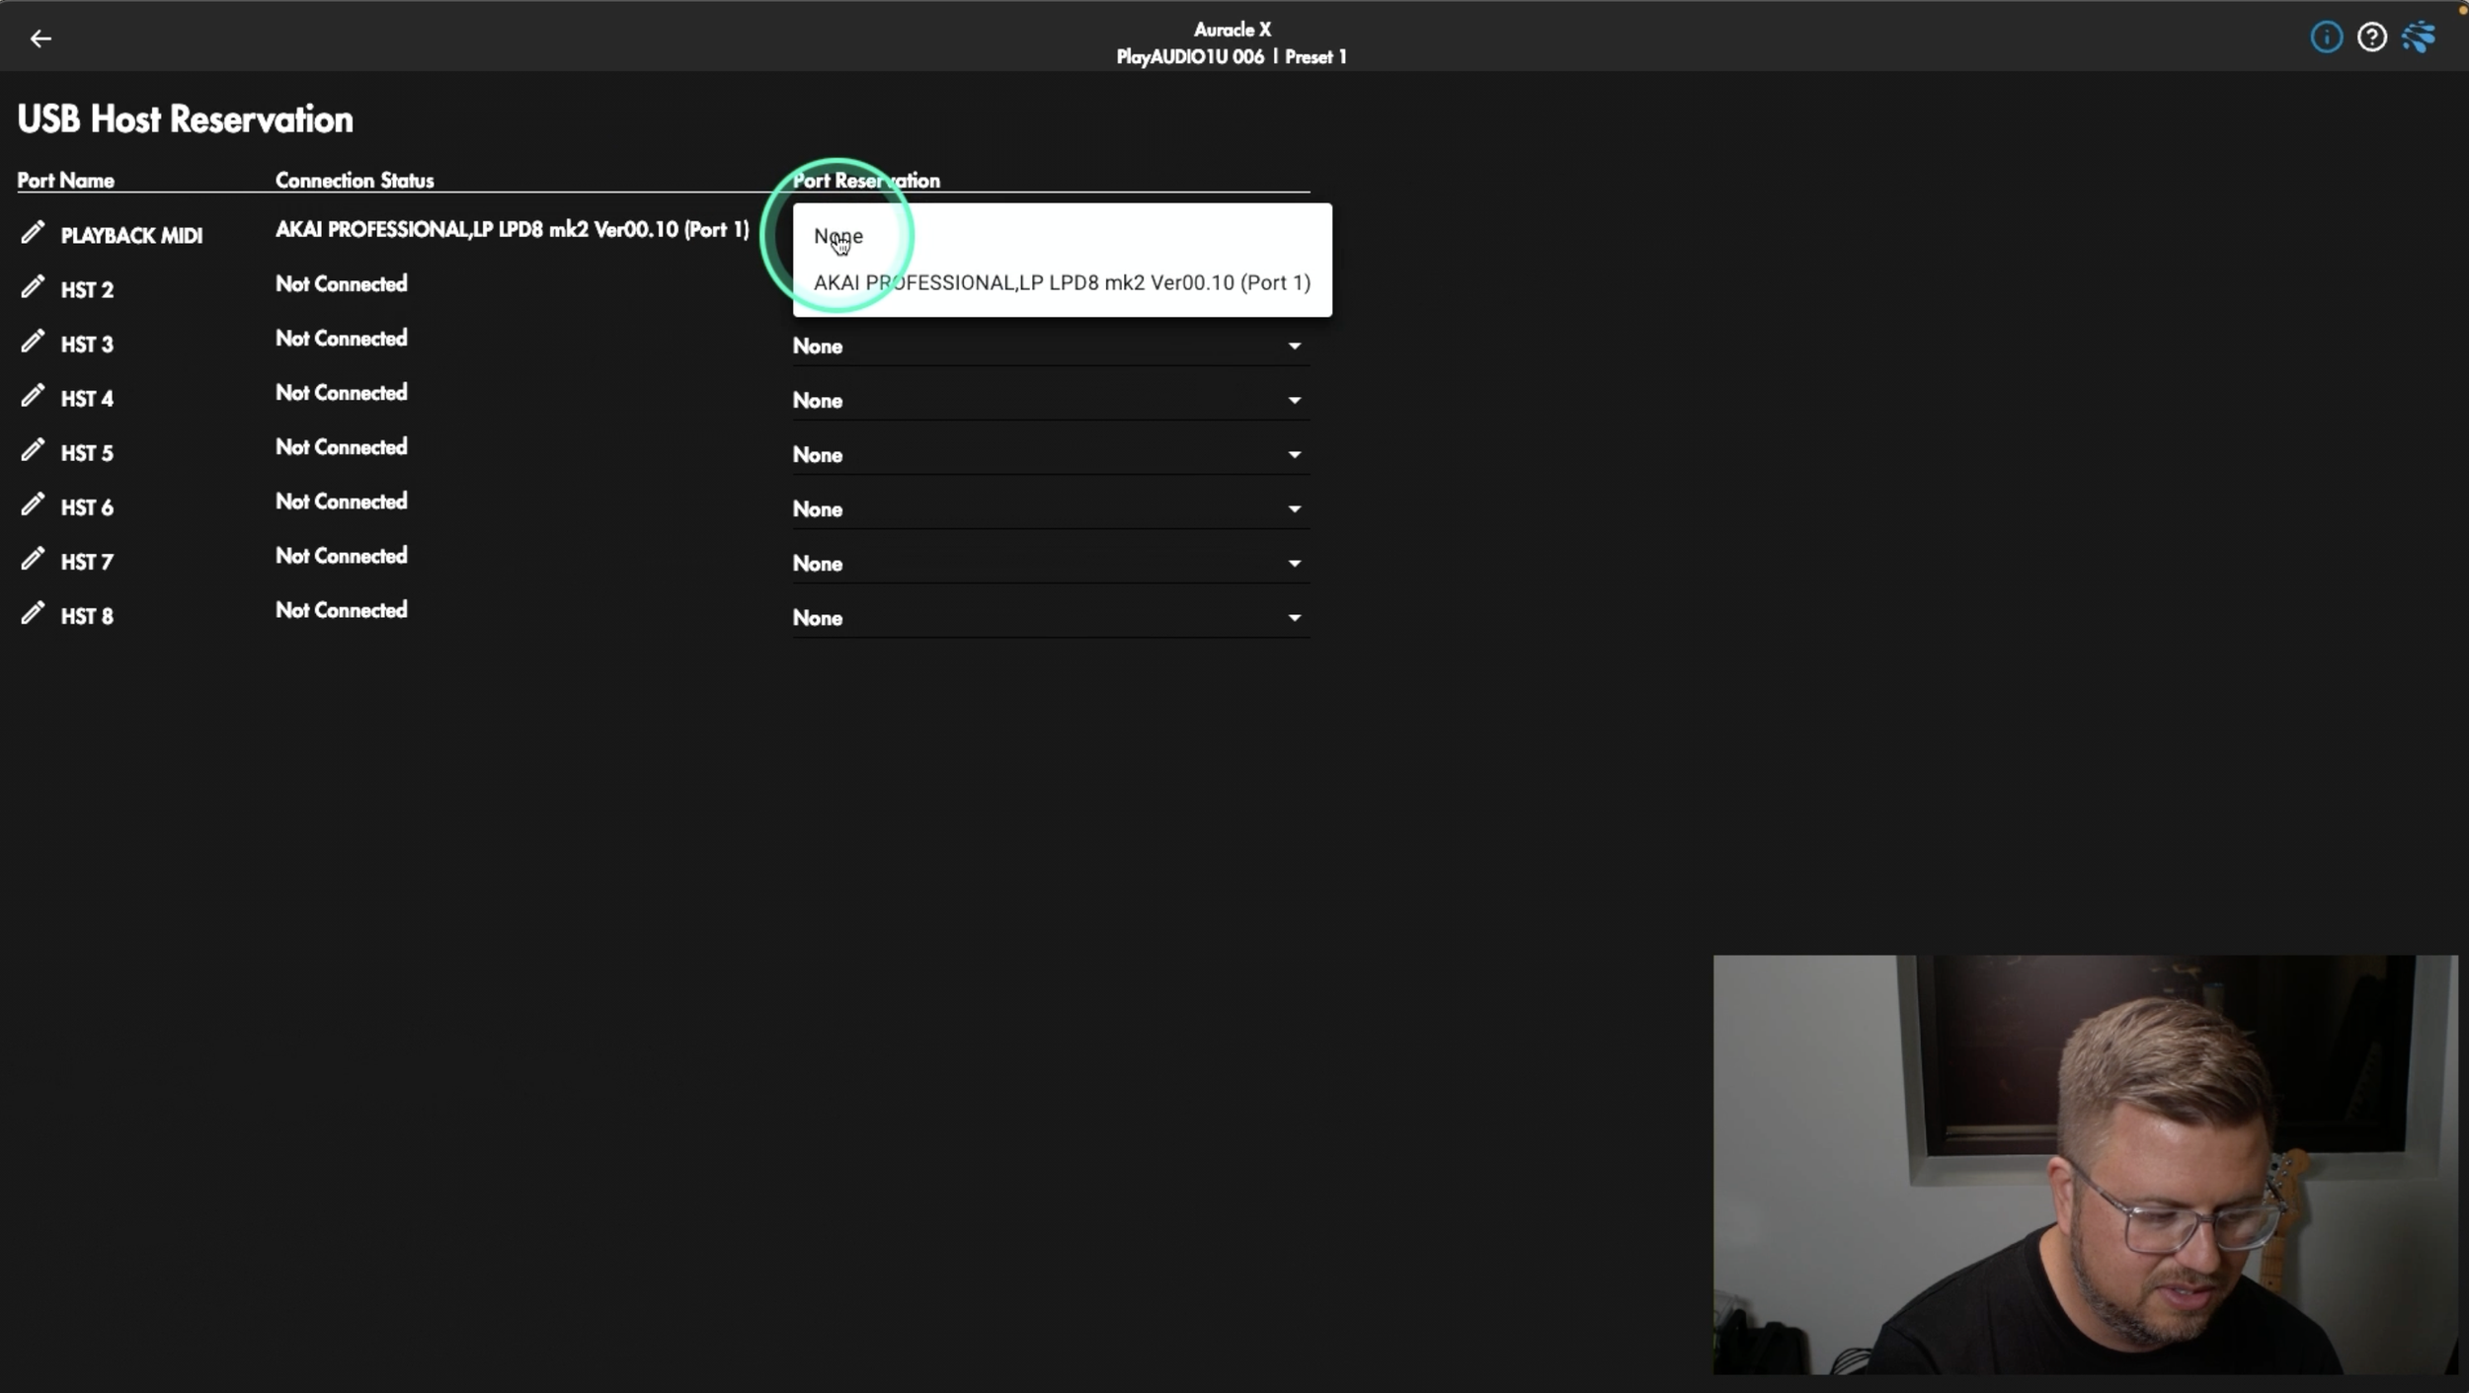2469x1393 pixels.
Task: Choose AKAI PROFESSIONAL LPD8 mk2 option
Action: pos(1061,283)
